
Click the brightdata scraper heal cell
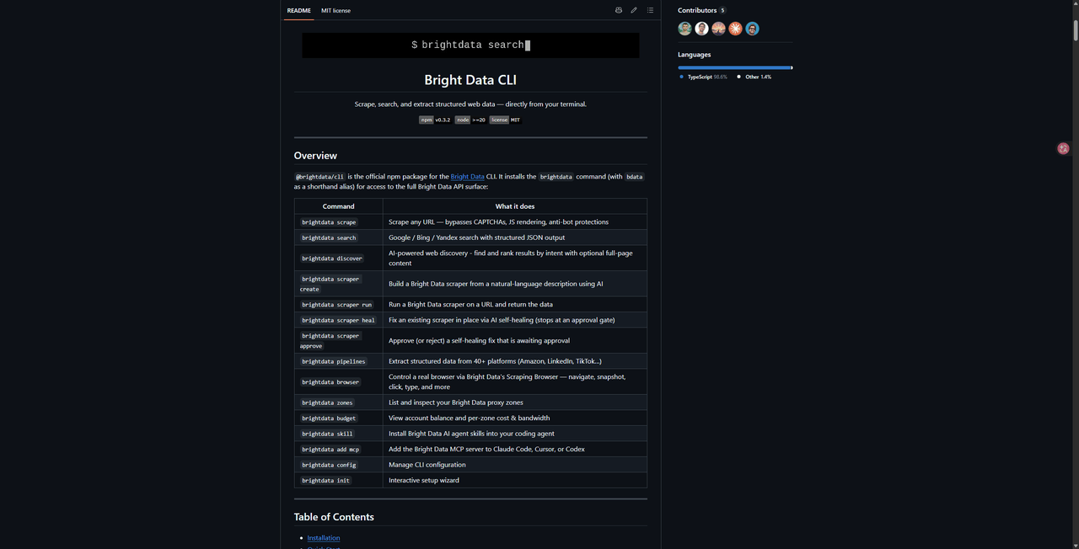(x=338, y=320)
